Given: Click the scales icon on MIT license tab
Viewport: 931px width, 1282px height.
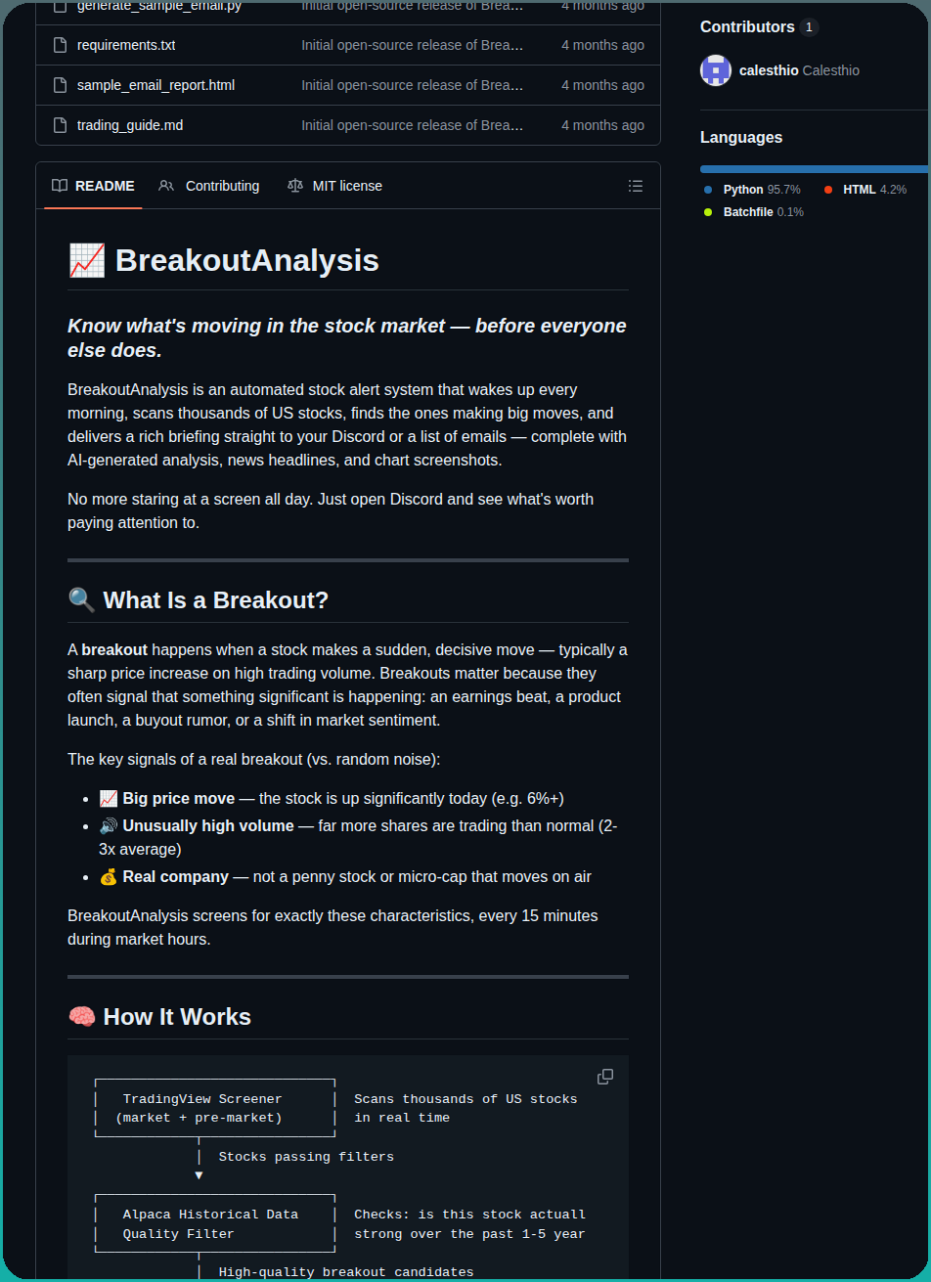Looking at the screenshot, I should coord(295,186).
